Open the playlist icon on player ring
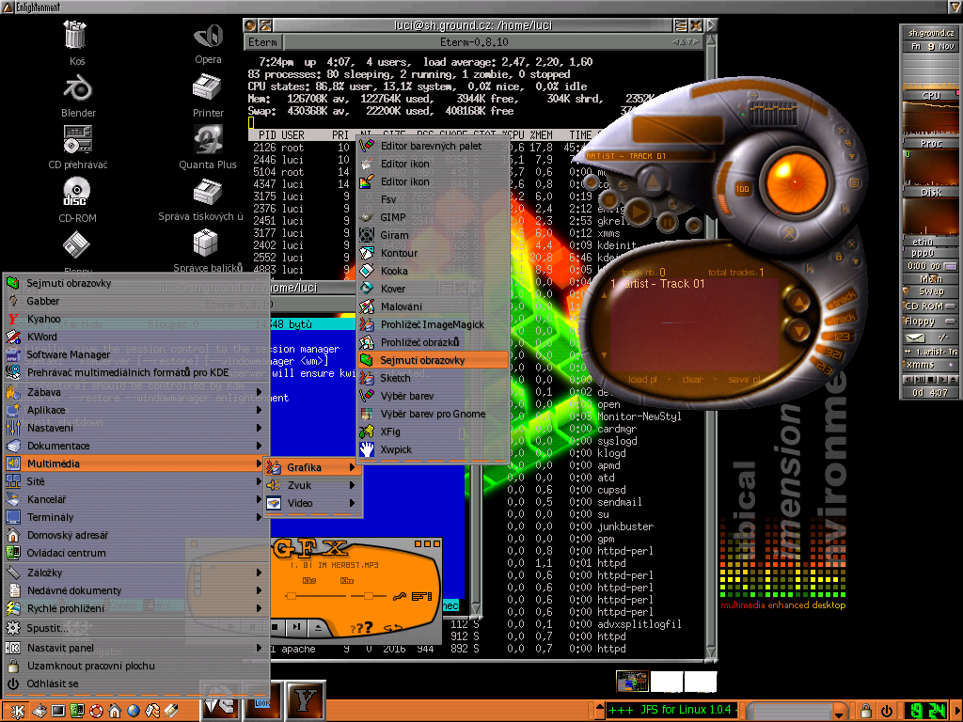Viewport: 963px width, 722px height. click(854, 183)
